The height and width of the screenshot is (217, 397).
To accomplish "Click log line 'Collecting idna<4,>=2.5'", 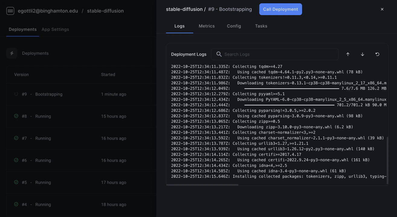I will pyautogui.click(x=229, y=166).
